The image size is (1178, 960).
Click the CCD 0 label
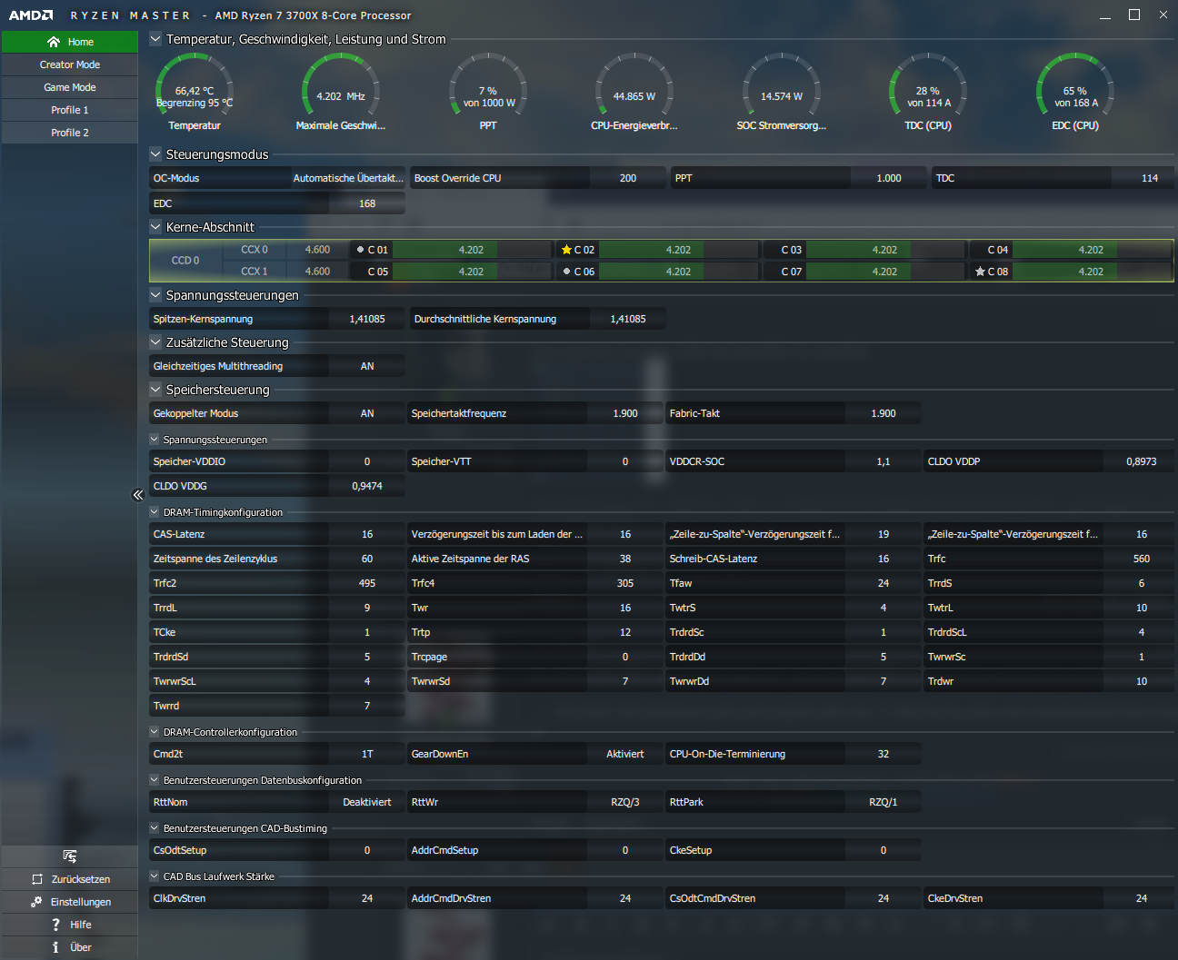coord(185,261)
